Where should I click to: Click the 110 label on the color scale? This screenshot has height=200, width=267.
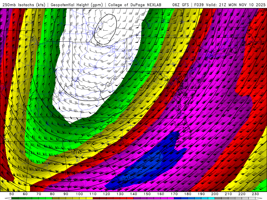(93, 194)
